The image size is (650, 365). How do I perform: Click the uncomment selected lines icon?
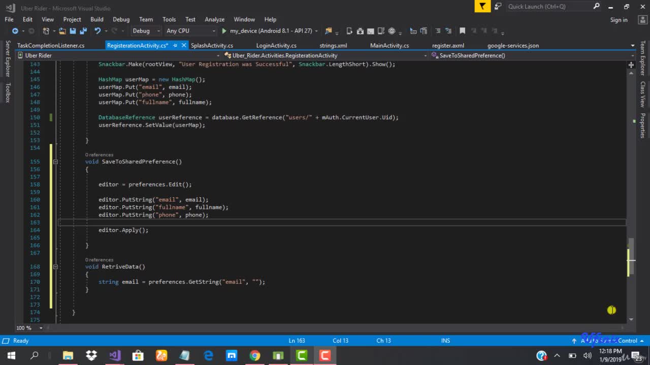pos(448,31)
